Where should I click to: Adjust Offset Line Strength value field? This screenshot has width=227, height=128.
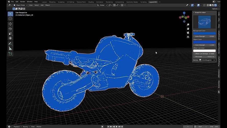click(x=205, y=54)
